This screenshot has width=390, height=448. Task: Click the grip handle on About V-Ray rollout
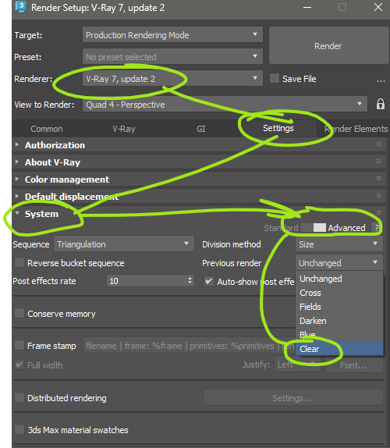(378, 161)
